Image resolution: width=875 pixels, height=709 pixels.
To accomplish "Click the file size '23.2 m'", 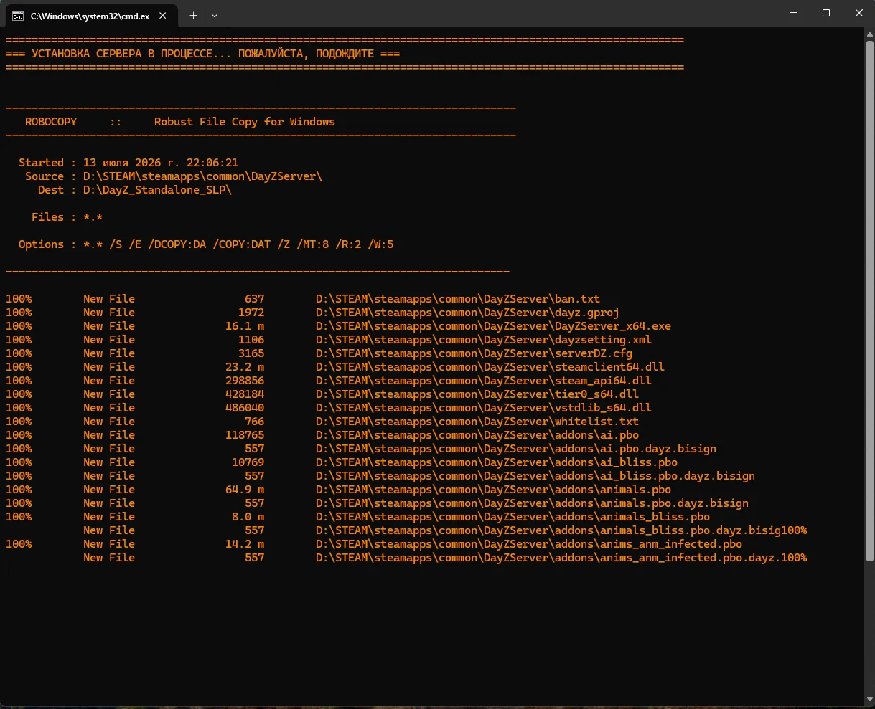I will click(245, 367).
